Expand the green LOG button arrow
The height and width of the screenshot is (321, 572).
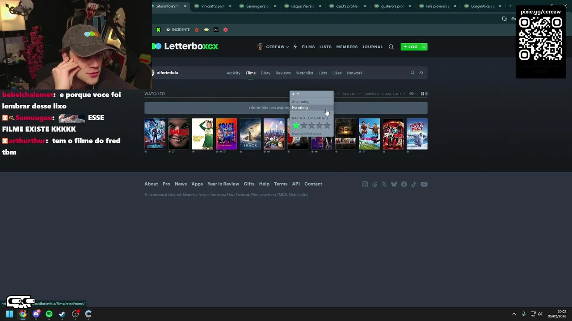click(424, 47)
